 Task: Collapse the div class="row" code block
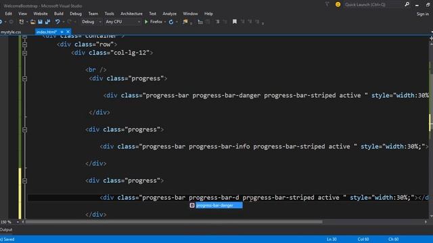coord(24,45)
